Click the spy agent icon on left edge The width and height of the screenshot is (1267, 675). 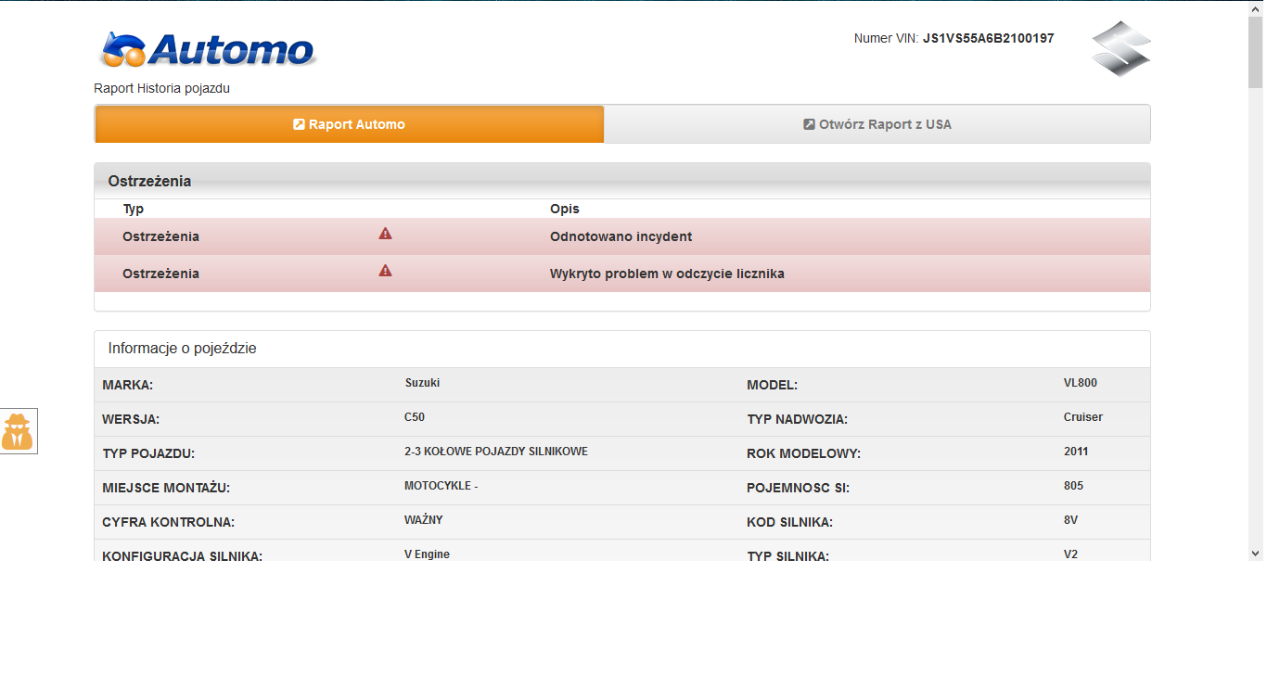18,432
